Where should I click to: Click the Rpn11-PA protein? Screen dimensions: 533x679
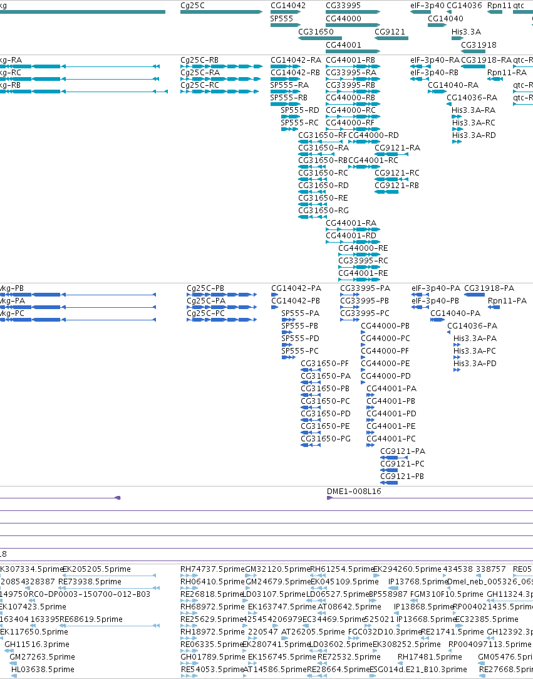pos(494,307)
